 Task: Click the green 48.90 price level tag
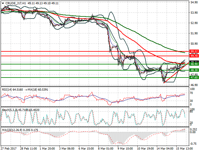pyautogui.click(x=194, y=64)
